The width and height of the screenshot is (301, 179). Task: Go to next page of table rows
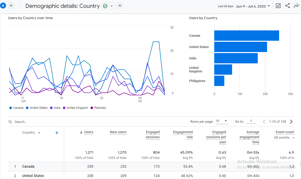[291, 122]
